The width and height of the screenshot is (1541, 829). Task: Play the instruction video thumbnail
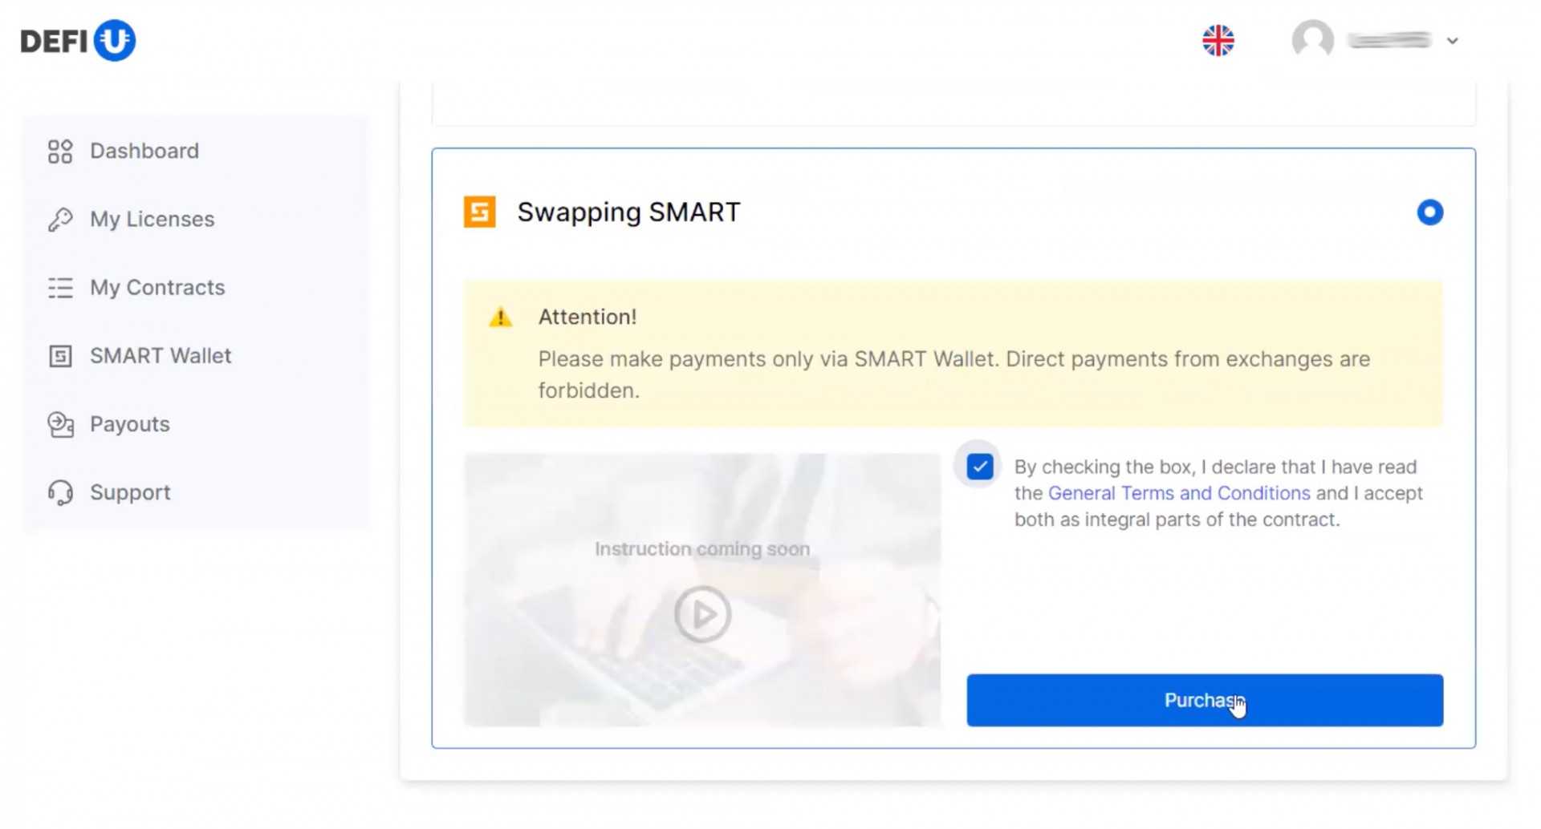(x=702, y=614)
